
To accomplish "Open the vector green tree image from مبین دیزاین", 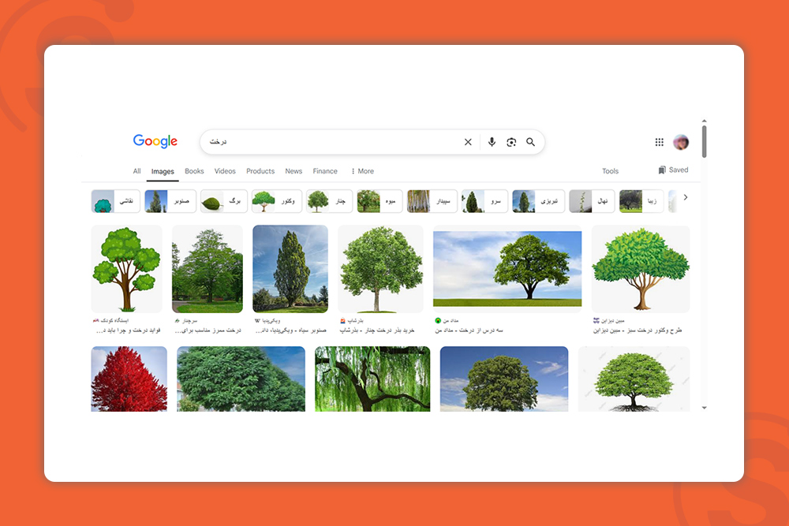I will pos(641,269).
